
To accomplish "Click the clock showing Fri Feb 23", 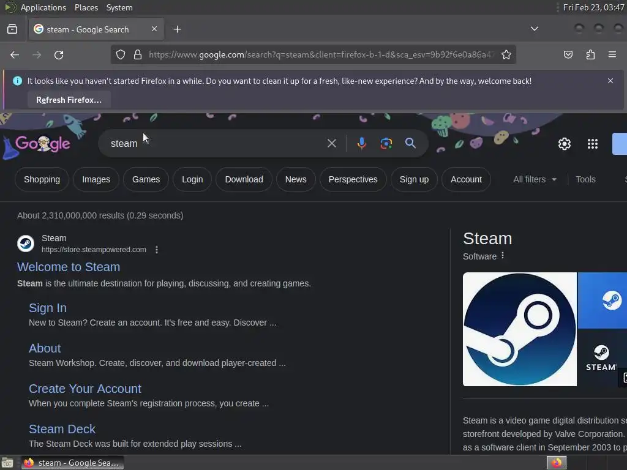I will coord(593,7).
